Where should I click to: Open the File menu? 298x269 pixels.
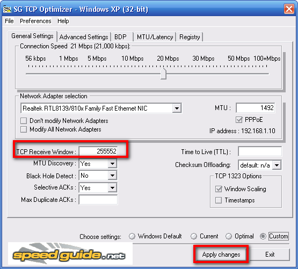tap(9, 21)
